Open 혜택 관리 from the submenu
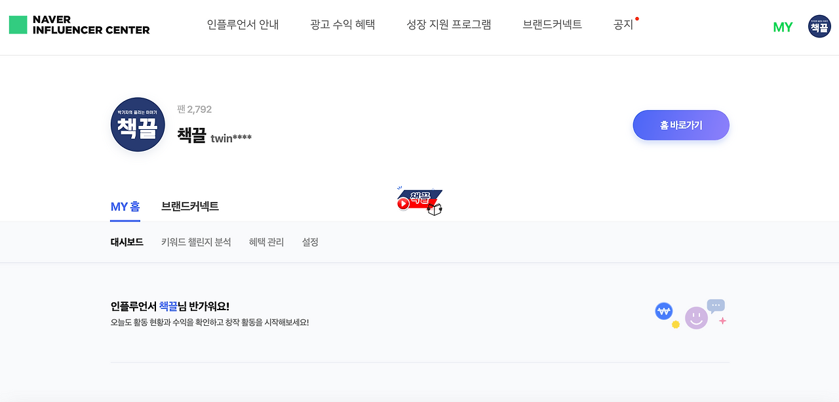The image size is (839, 402). tap(266, 241)
